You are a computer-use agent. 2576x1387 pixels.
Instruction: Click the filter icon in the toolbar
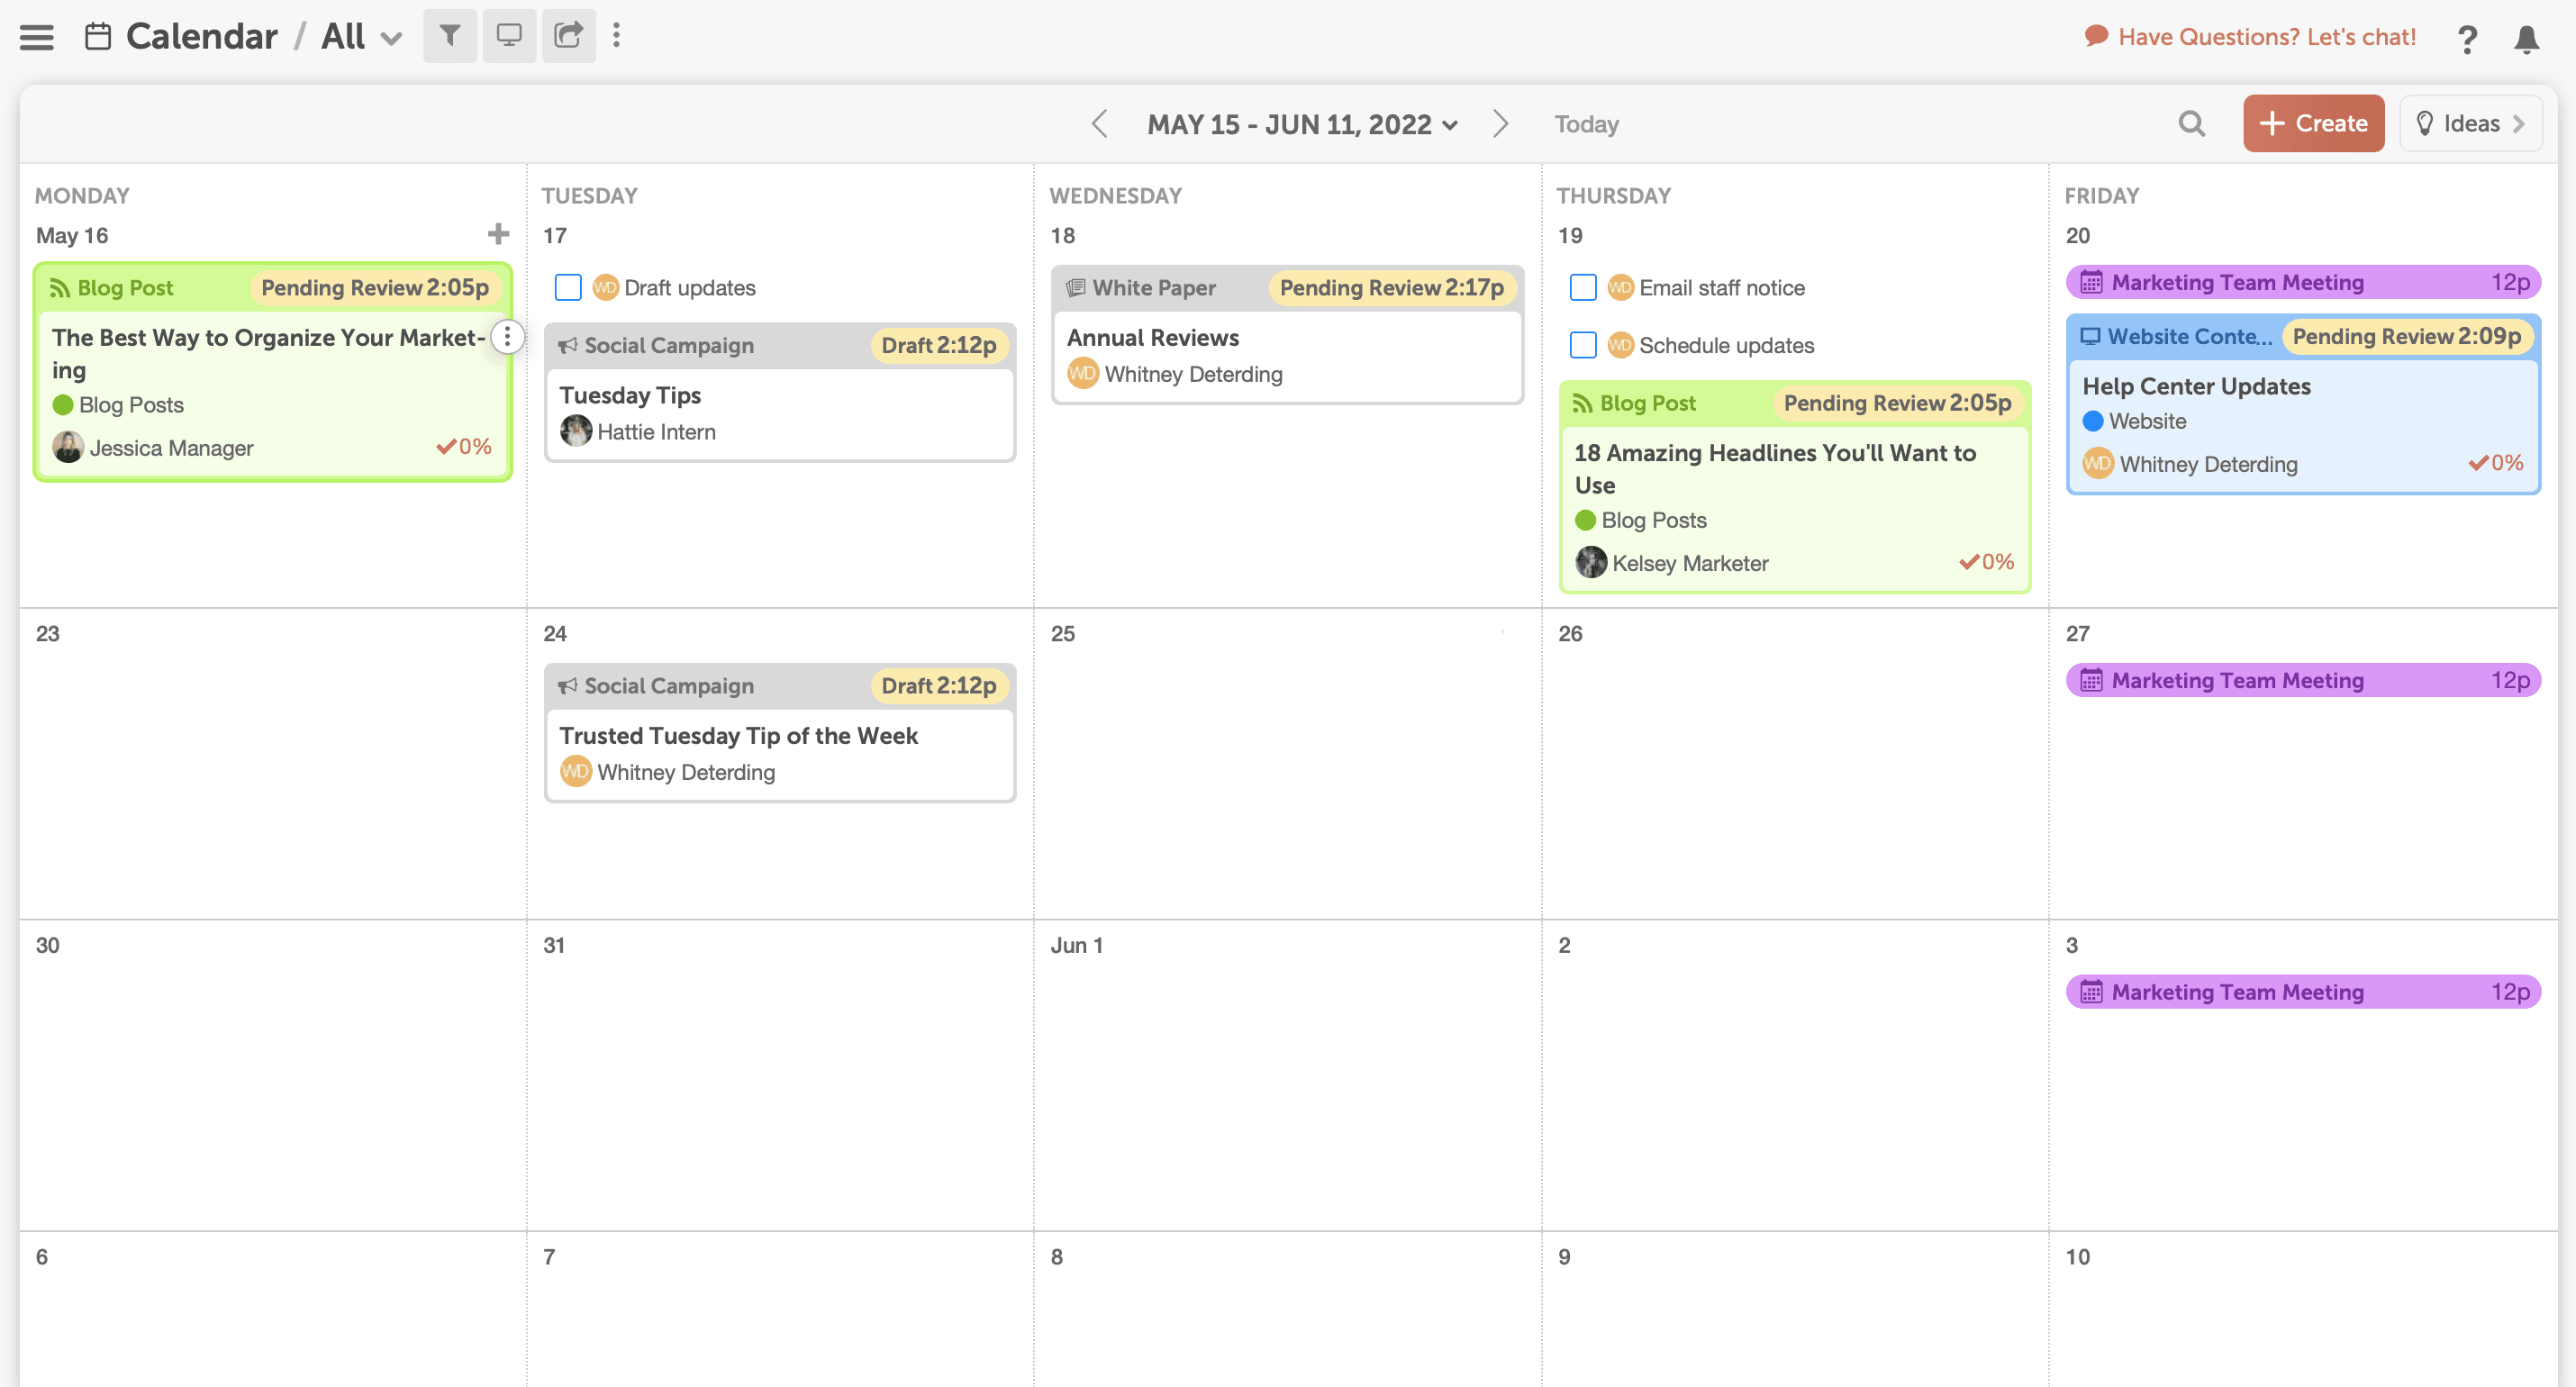pos(449,35)
